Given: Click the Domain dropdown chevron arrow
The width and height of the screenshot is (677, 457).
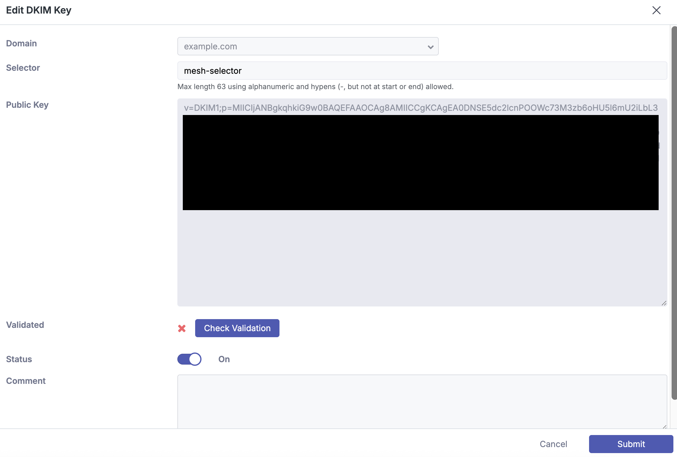Looking at the screenshot, I should [x=430, y=47].
